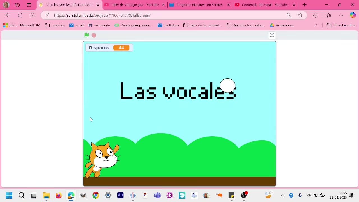
Task: Launch Google Chrome from the taskbar
Action: [96, 195]
